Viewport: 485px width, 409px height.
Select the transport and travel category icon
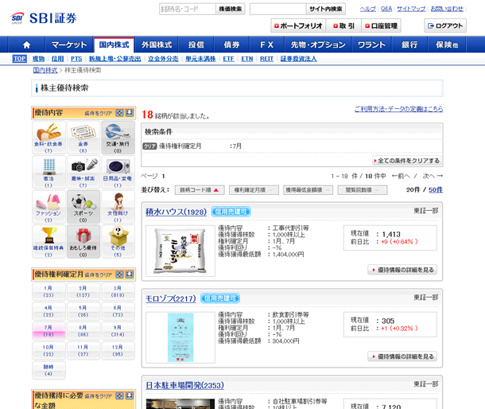[x=118, y=138]
